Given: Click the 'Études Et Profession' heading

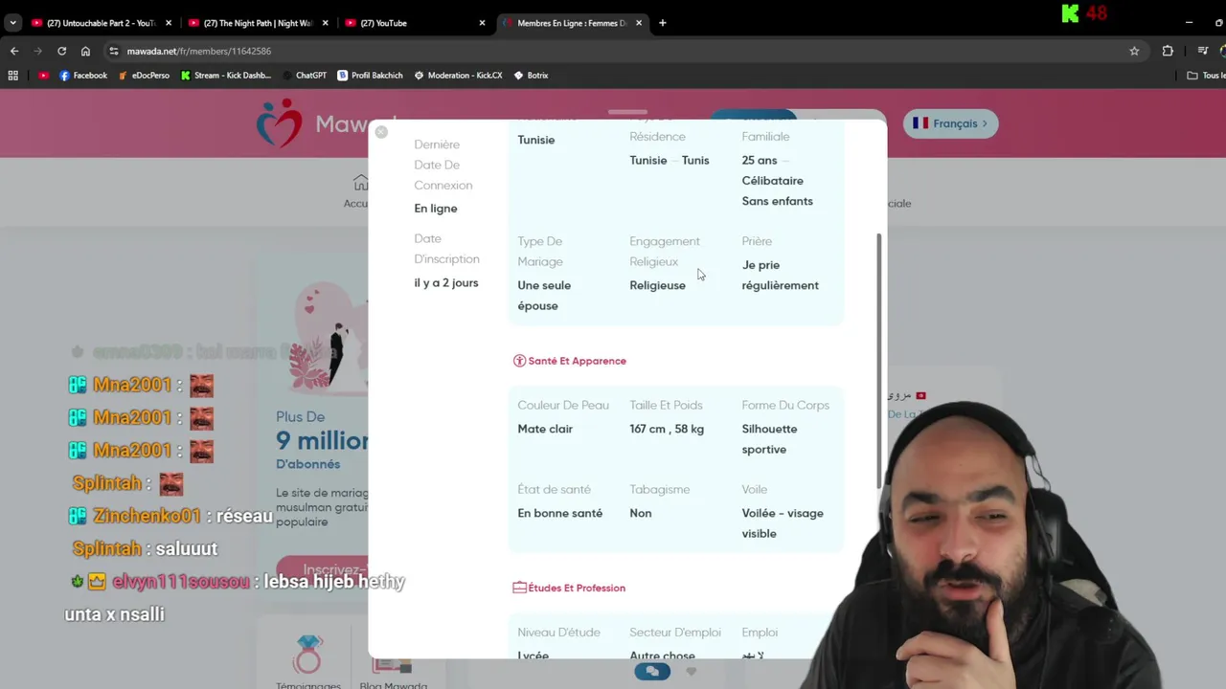Looking at the screenshot, I should click(x=577, y=588).
